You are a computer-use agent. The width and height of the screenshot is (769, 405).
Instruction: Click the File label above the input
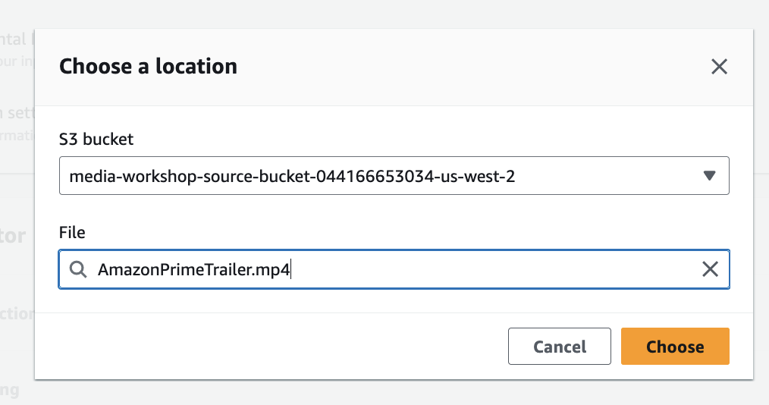tap(72, 233)
